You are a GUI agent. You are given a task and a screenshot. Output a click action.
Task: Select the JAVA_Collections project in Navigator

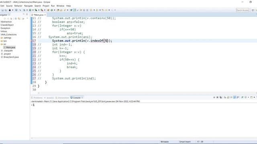(8, 35)
